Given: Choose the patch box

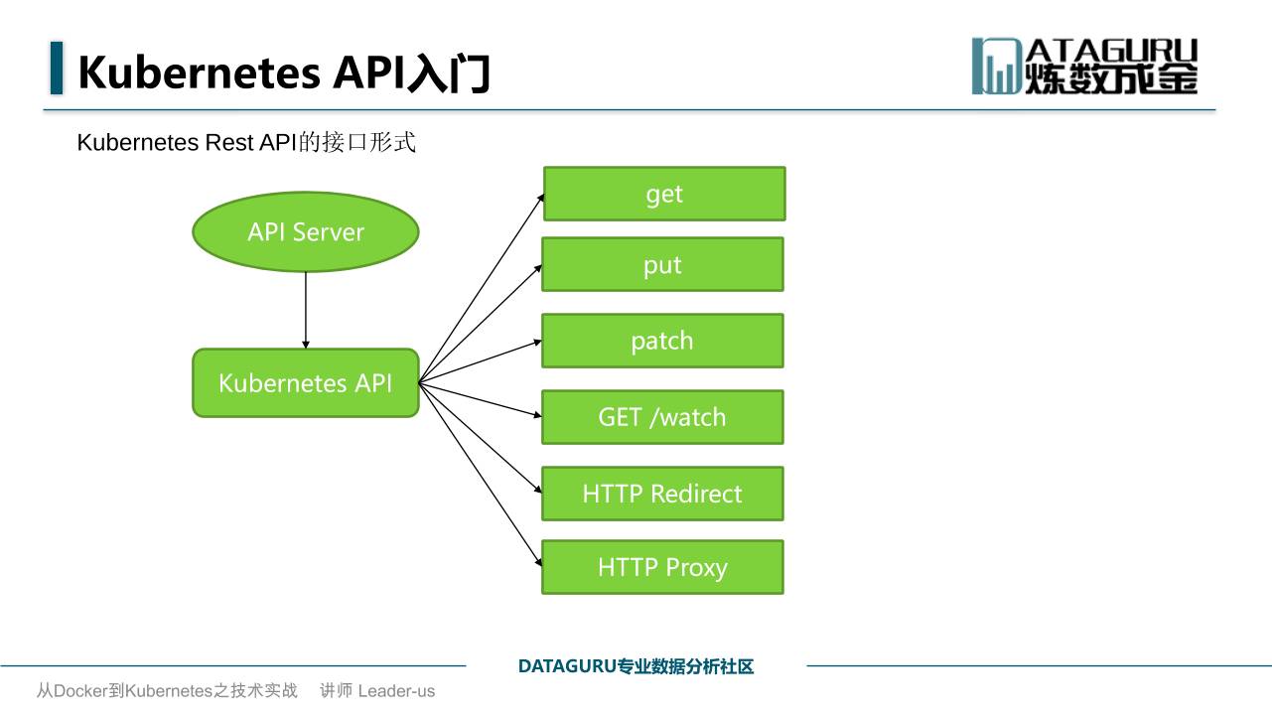Looking at the screenshot, I should pos(662,341).
